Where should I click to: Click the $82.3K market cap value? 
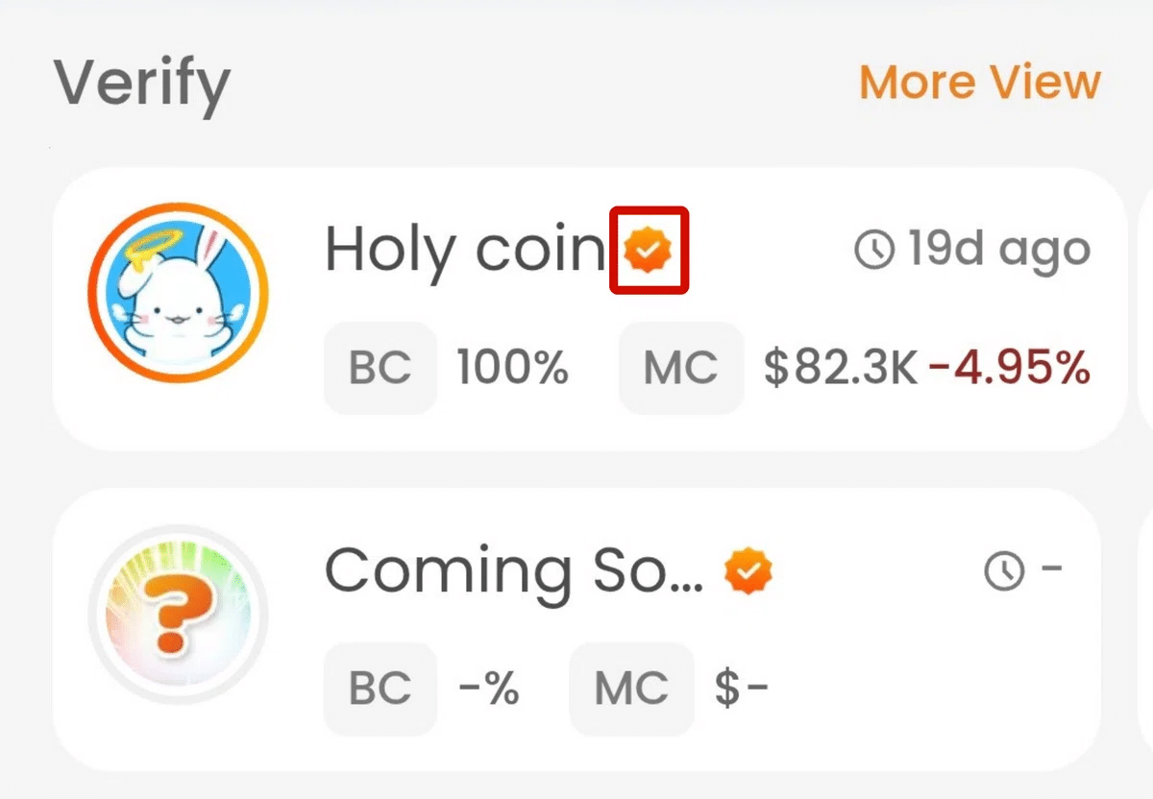point(841,368)
